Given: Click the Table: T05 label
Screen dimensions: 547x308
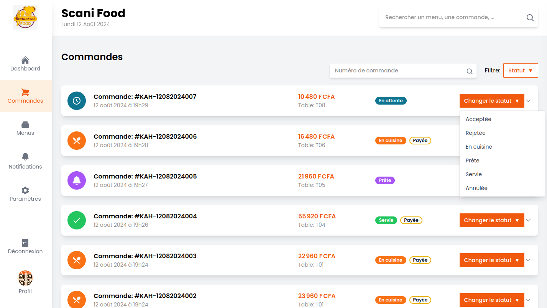Looking at the screenshot, I should coord(312,185).
